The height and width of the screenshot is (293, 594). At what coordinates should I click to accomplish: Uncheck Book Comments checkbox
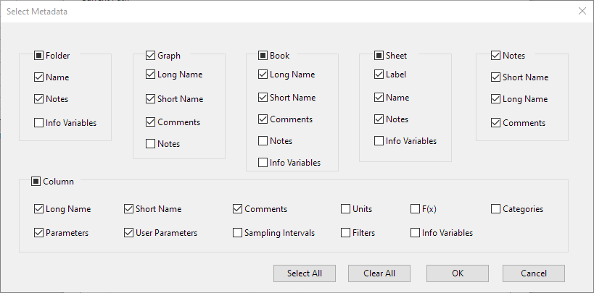click(x=263, y=119)
